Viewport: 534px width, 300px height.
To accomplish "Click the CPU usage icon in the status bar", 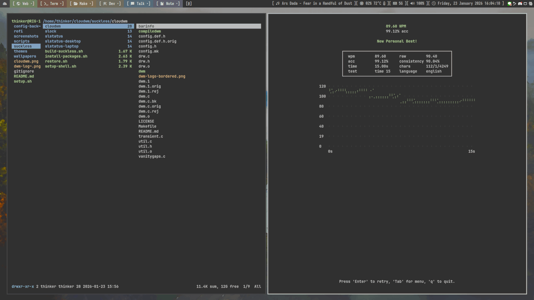I will click(362, 4).
